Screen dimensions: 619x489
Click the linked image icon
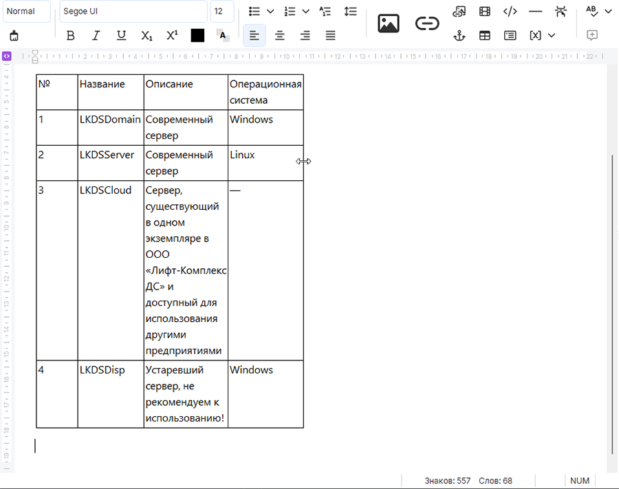pyautogui.click(x=459, y=12)
